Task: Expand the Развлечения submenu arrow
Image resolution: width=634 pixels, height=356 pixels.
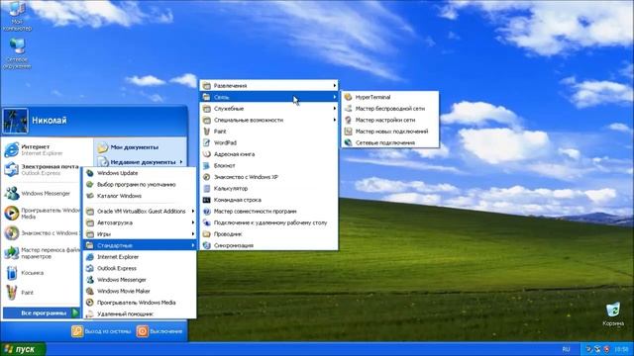Action: click(x=335, y=86)
